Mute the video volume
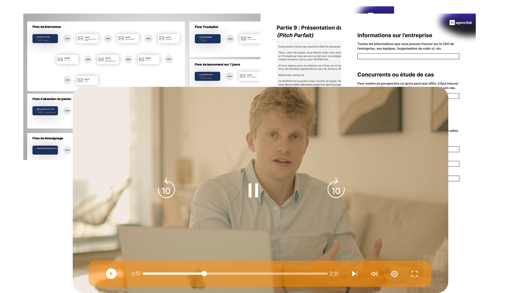521x293 pixels. coord(374,274)
